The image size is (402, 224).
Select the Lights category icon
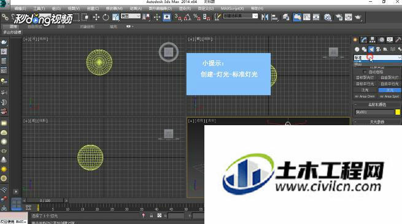pyautogui.click(x=371, y=49)
